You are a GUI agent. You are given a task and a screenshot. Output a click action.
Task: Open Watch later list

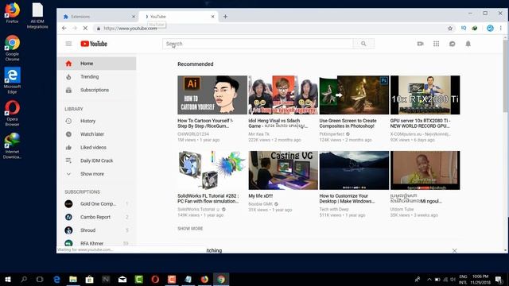(x=97, y=134)
